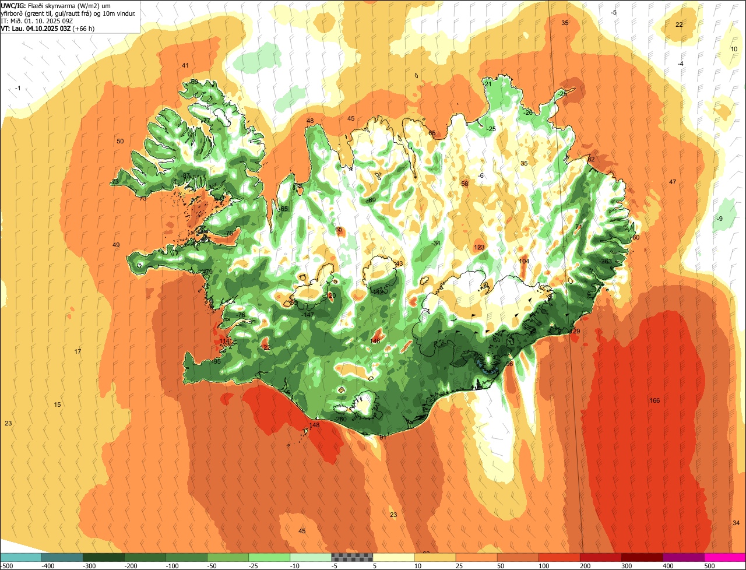746x570 pixels.
Task: Click the 22 value in the top right
Action: point(679,24)
